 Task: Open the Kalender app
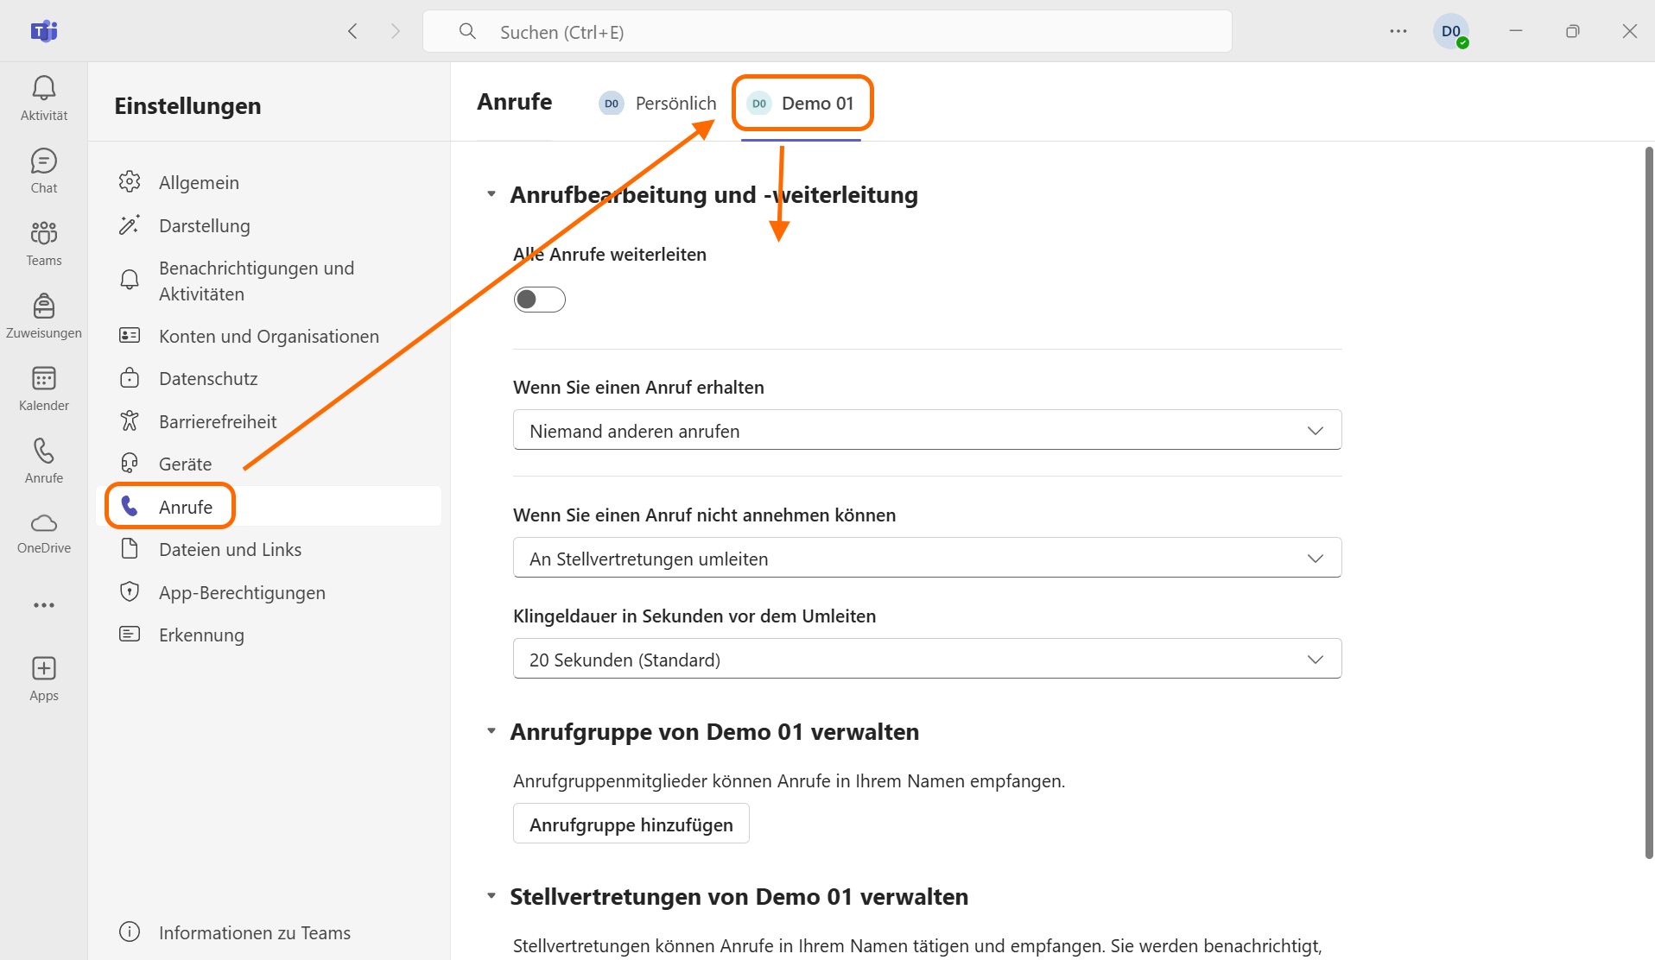point(44,388)
